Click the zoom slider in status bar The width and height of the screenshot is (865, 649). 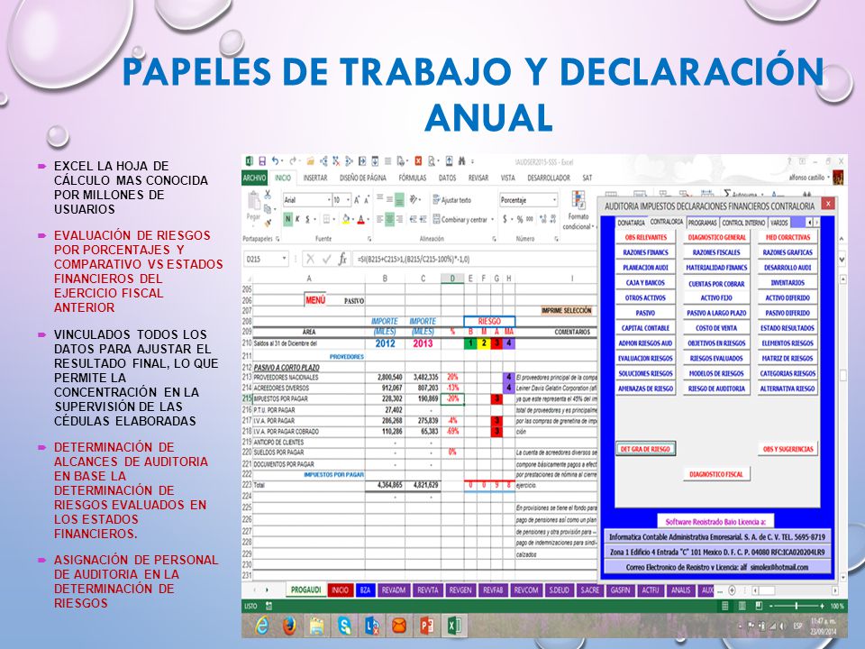[796, 606]
